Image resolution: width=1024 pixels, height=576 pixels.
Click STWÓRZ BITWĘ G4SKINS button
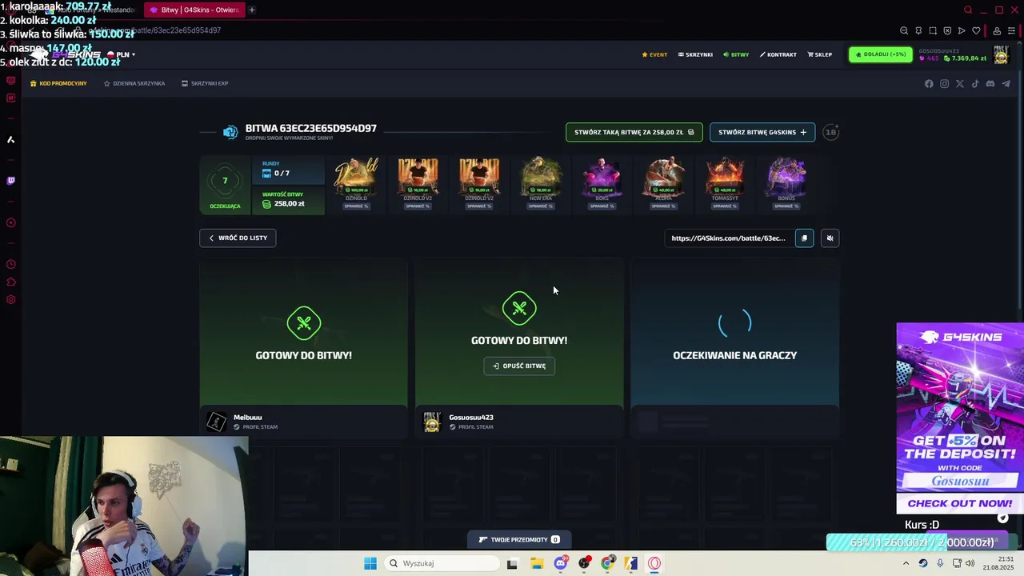point(762,132)
